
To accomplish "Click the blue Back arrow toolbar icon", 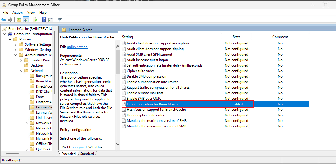I will (x=3, y=20).
